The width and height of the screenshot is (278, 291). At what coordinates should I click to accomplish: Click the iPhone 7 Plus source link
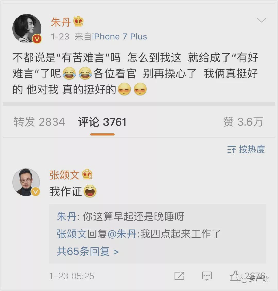pyautogui.click(x=119, y=37)
